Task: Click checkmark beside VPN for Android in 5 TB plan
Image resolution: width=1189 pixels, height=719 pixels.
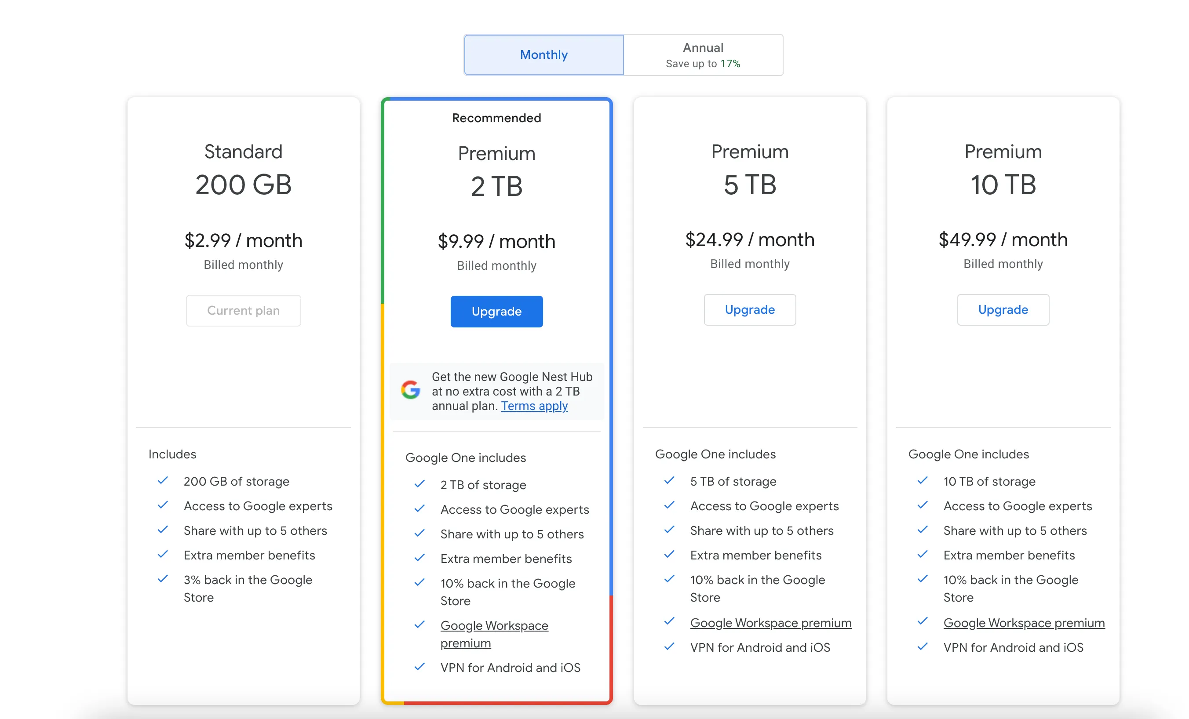Action: pos(669,646)
